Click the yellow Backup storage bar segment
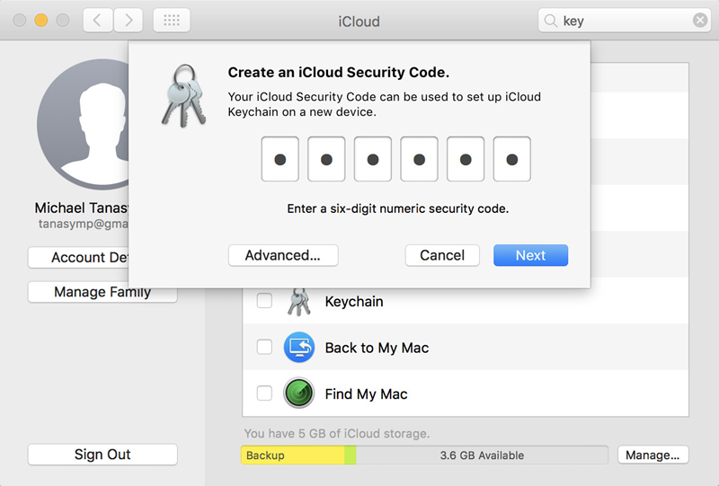Image resolution: width=719 pixels, height=486 pixels. click(293, 455)
